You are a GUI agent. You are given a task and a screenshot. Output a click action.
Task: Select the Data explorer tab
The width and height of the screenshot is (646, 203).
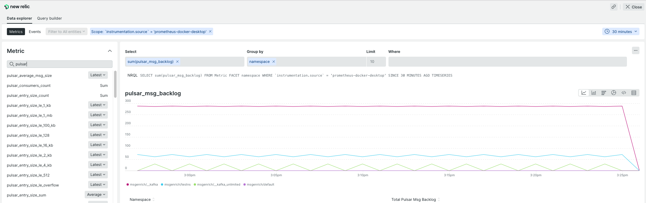point(19,18)
